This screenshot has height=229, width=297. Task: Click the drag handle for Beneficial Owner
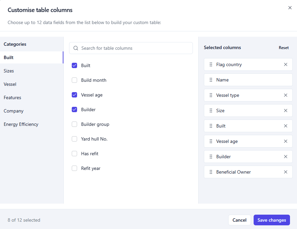[x=211, y=172]
